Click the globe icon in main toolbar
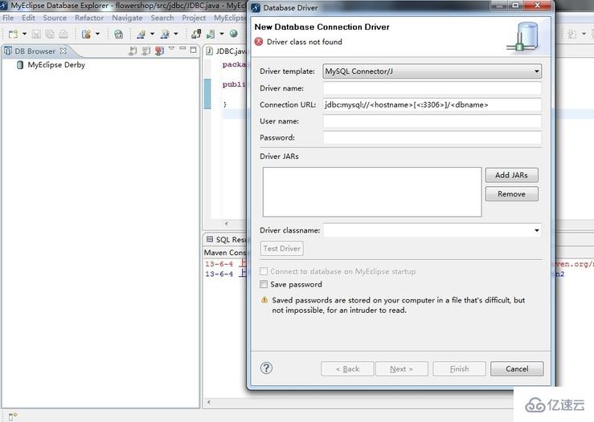 click(119, 34)
